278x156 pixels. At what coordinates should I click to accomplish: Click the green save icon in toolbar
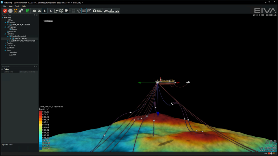(28, 11)
